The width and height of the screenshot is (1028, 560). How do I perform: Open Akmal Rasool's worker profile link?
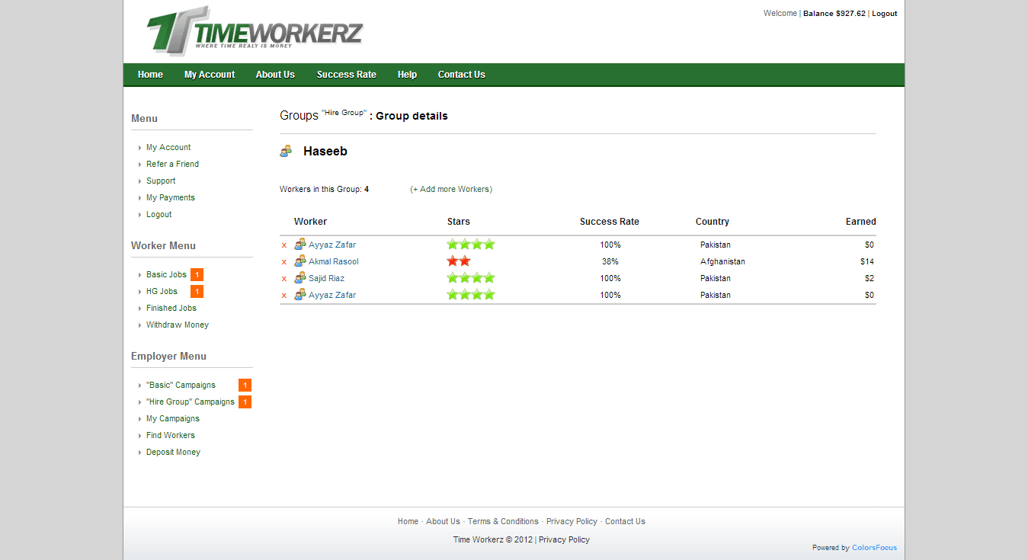[334, 262]
